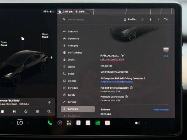Select Charging in the settings sidebar
Image resolution: width=187 pixels, height=140 pixels.
pyautogui.click(x=71, y=45)
